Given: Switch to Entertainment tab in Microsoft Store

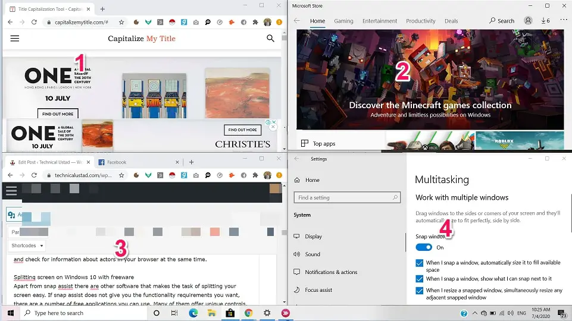Looking at the screenshot, I should click(x=380, y=21).
